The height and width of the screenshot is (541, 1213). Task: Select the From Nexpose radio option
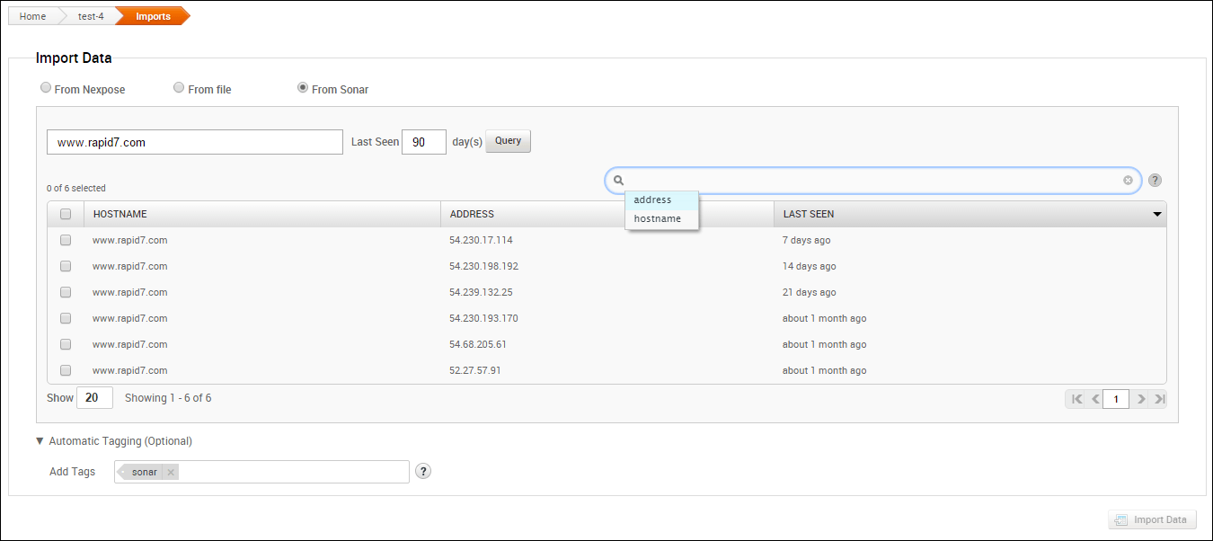coord(46,88)
